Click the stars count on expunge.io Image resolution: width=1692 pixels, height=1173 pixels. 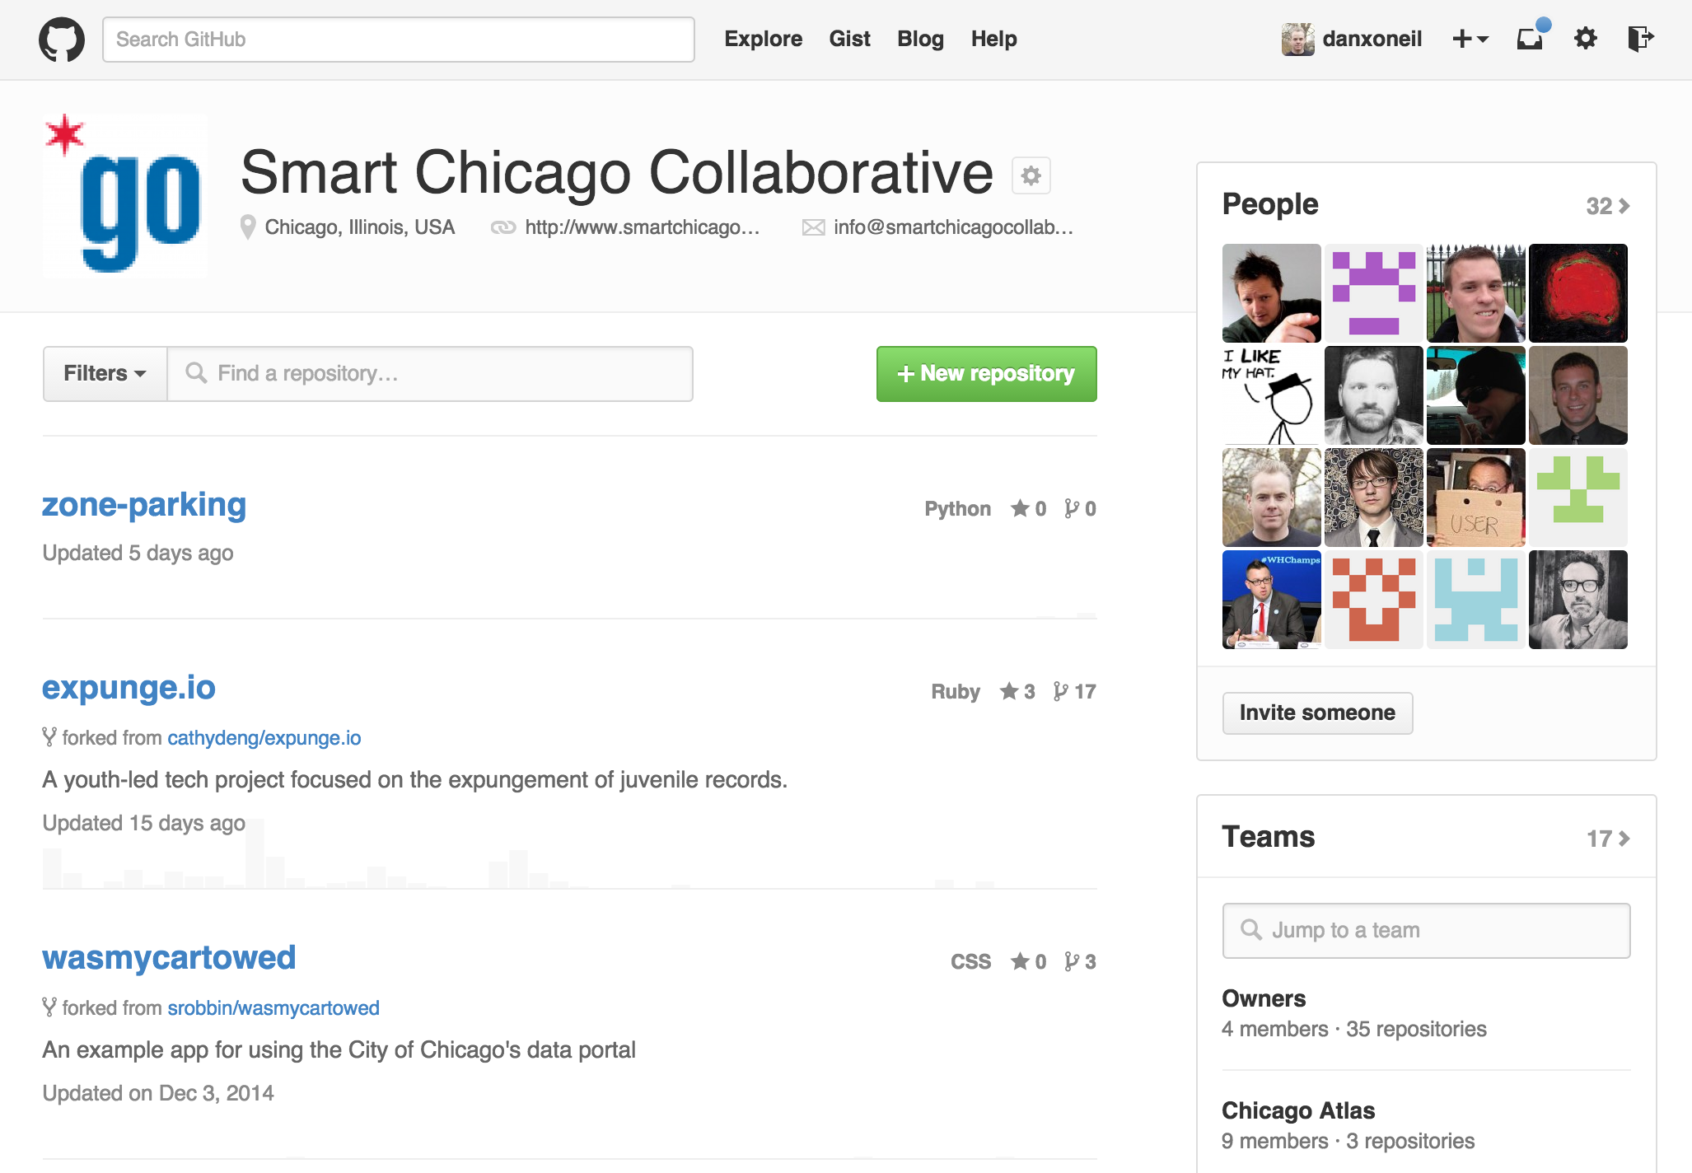point(1017,692)
